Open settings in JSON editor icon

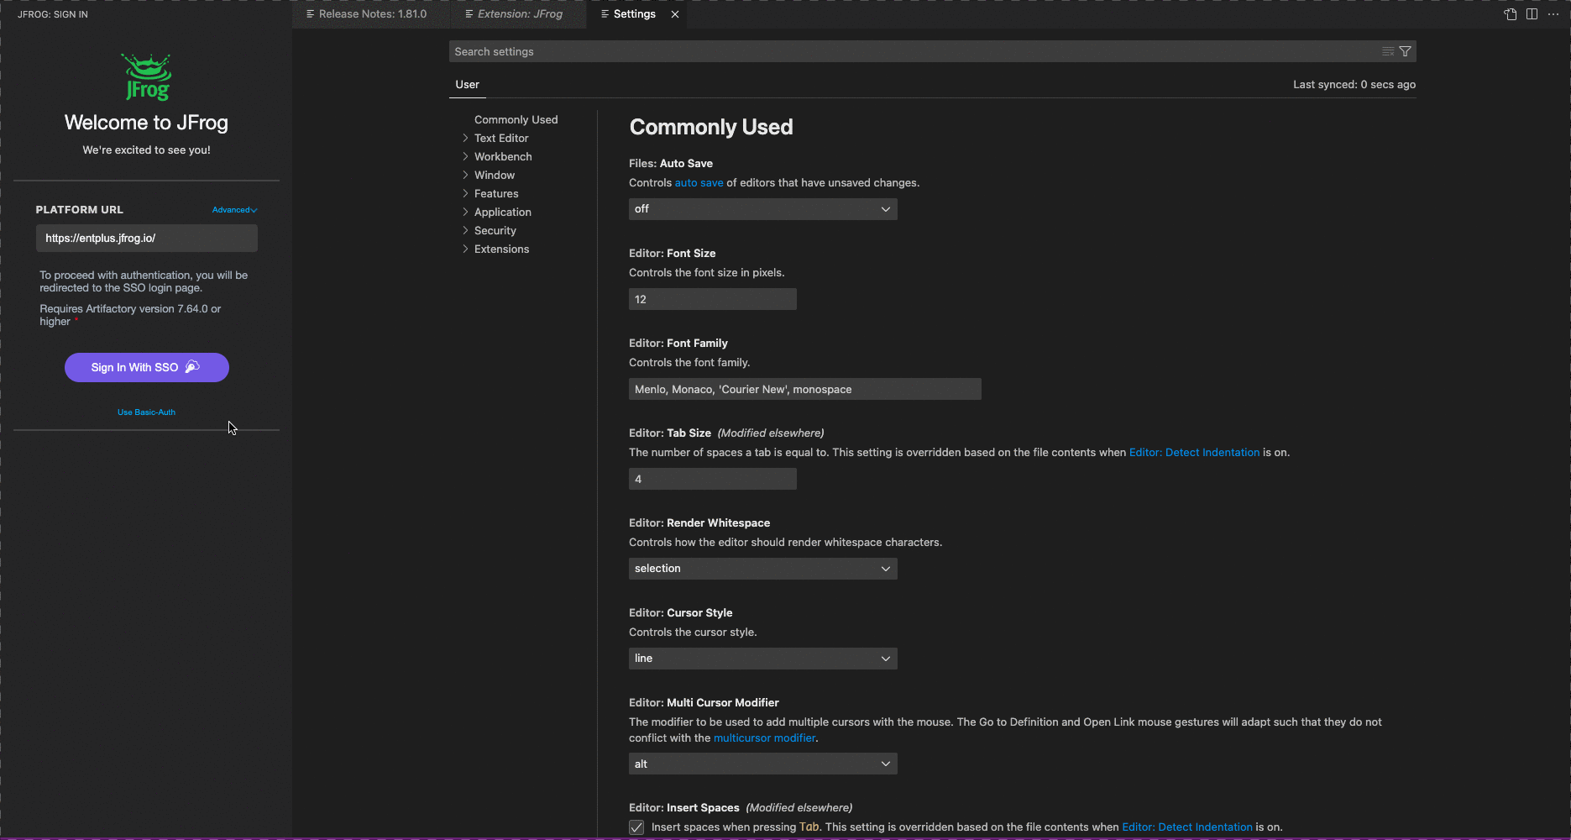click(1510, 14)
